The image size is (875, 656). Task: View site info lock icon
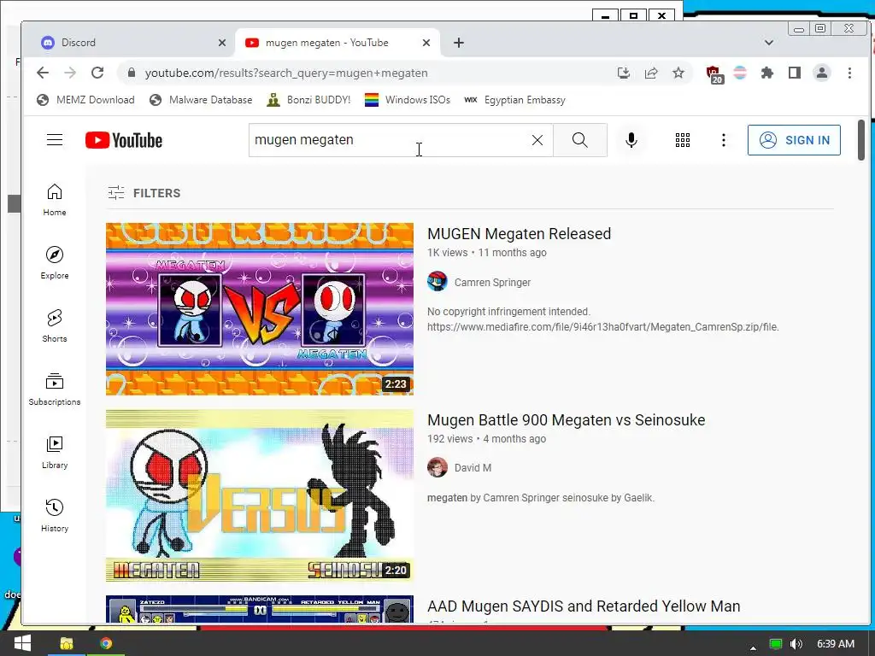(132, 73)
